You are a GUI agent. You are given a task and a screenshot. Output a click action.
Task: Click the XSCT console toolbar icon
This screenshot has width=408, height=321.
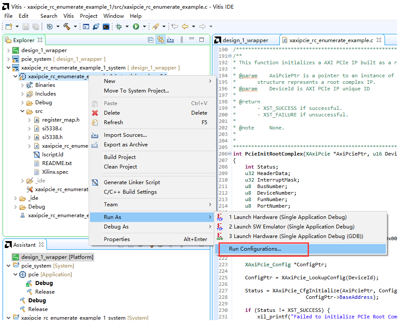(x=86, y=26)
